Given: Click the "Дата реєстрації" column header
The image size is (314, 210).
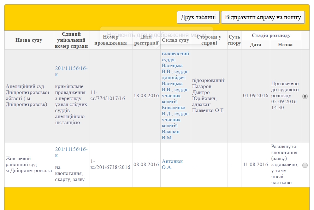Looking at the screenshot, I should [146, 40].
